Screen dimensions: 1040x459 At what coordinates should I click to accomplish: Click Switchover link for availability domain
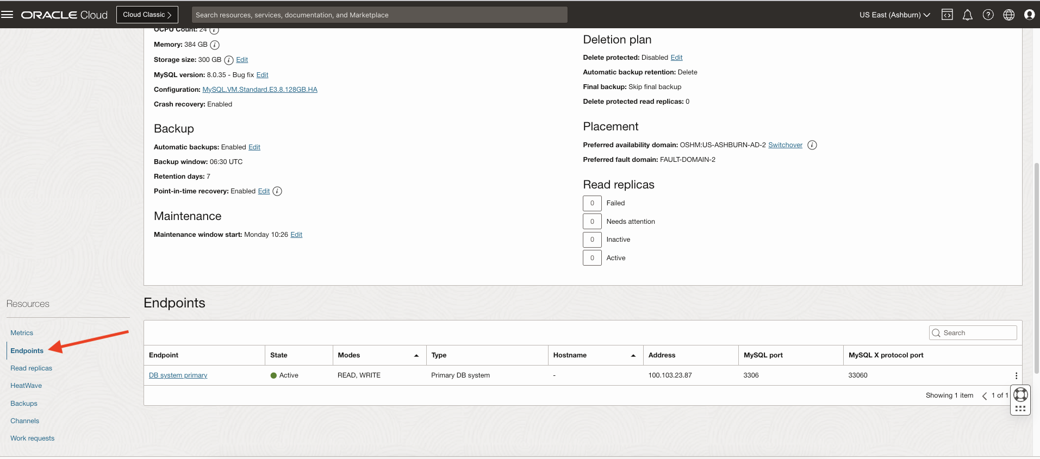(x=785, y=145)
